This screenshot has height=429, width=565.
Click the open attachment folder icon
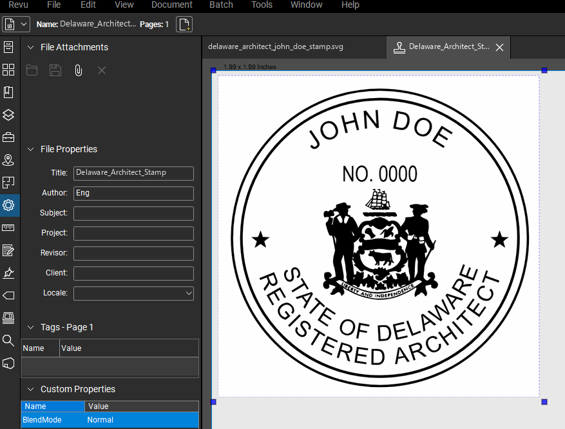[x=32, y=70]
